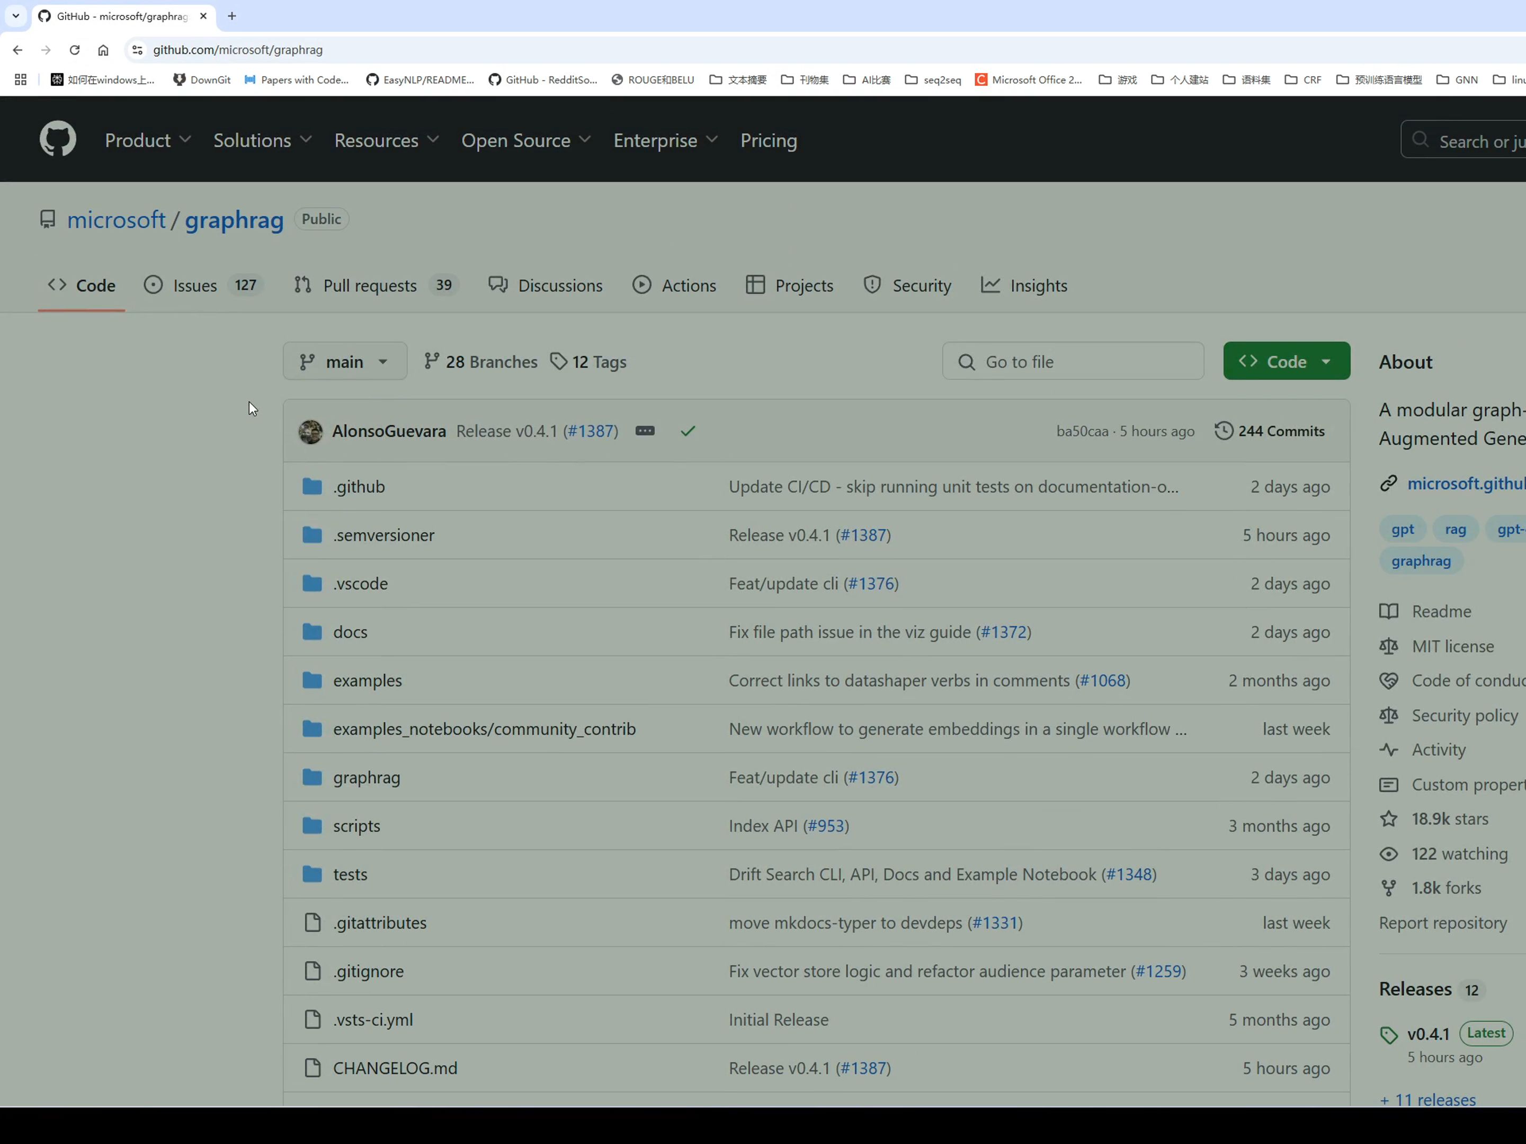Click the v0.4.1 release tag icon
This screenshot has width=1526, height=1144.
click(x=1389, y=1035)
